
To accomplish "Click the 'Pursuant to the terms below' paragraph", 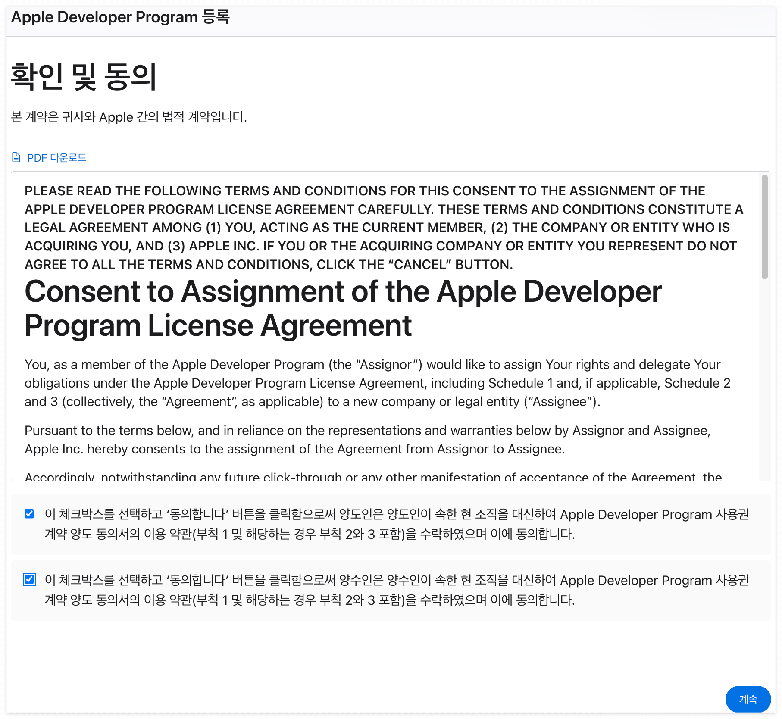I will [368, 440].
